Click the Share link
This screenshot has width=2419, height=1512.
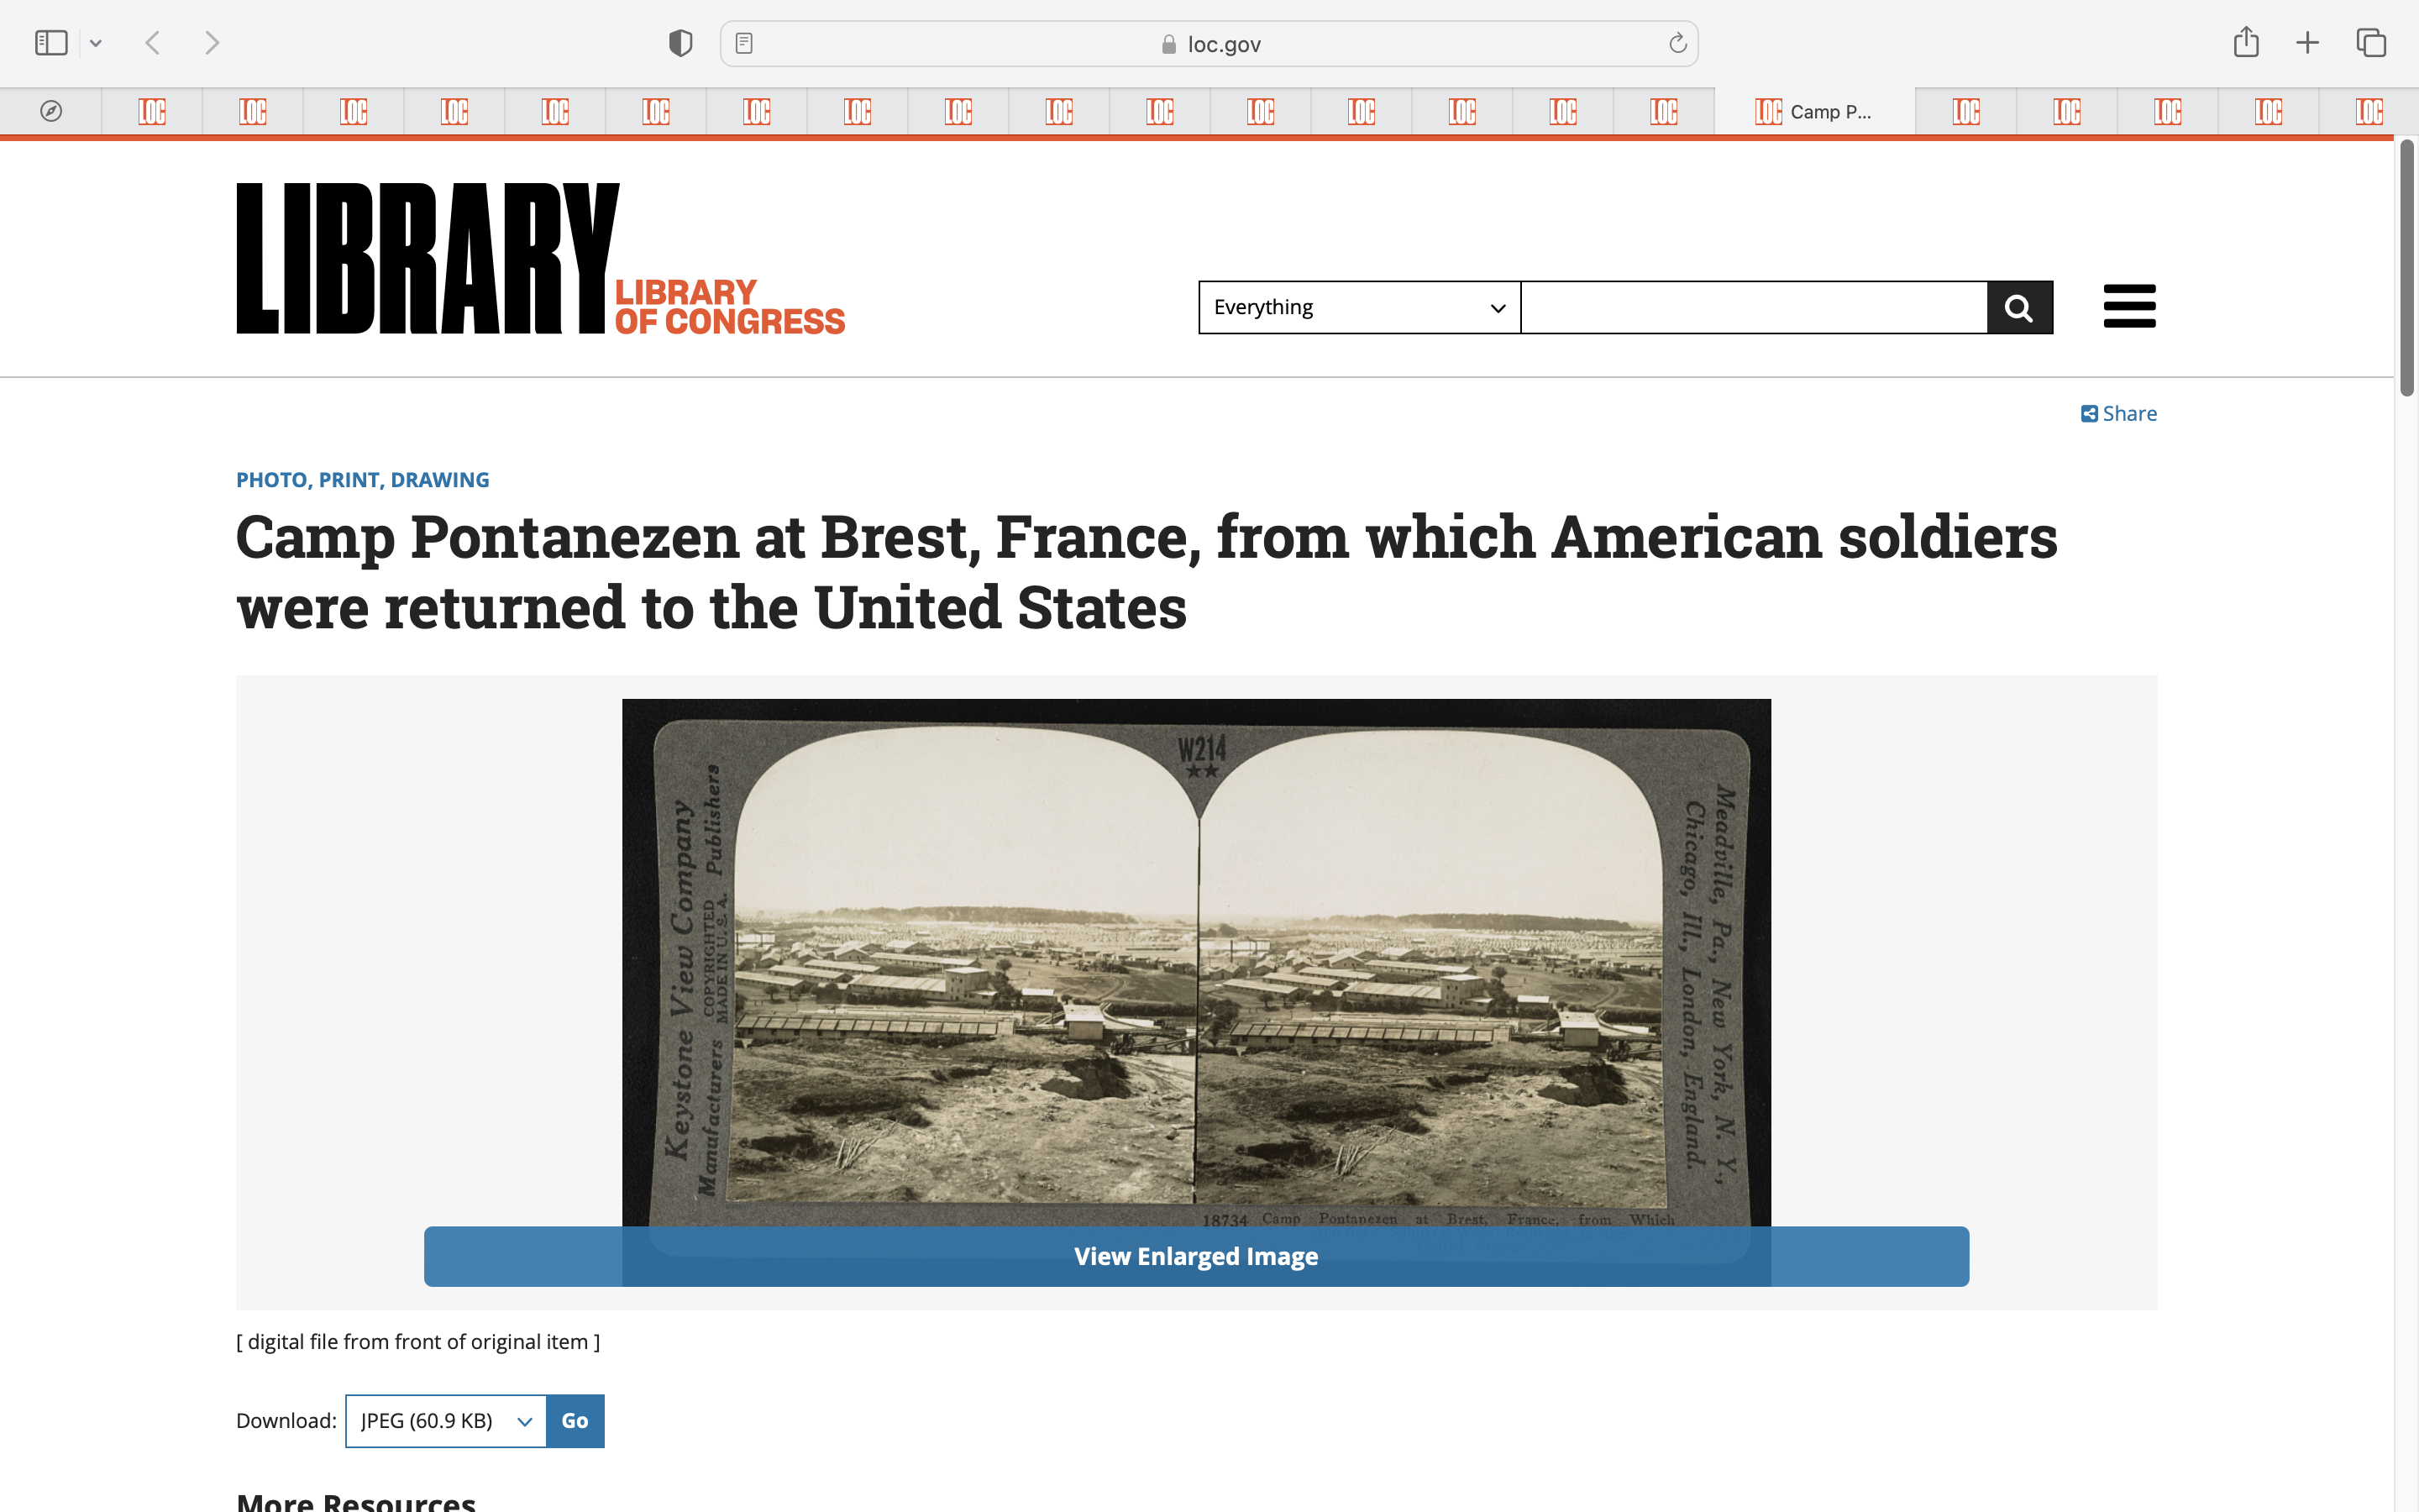click(2118, 413)
